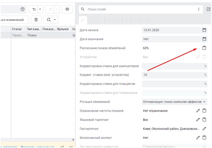Screen dimensions: 212x148
Task: Edit the Ограничение частоты показов setting
Action: pyautogui.click(x=198, y=111)
